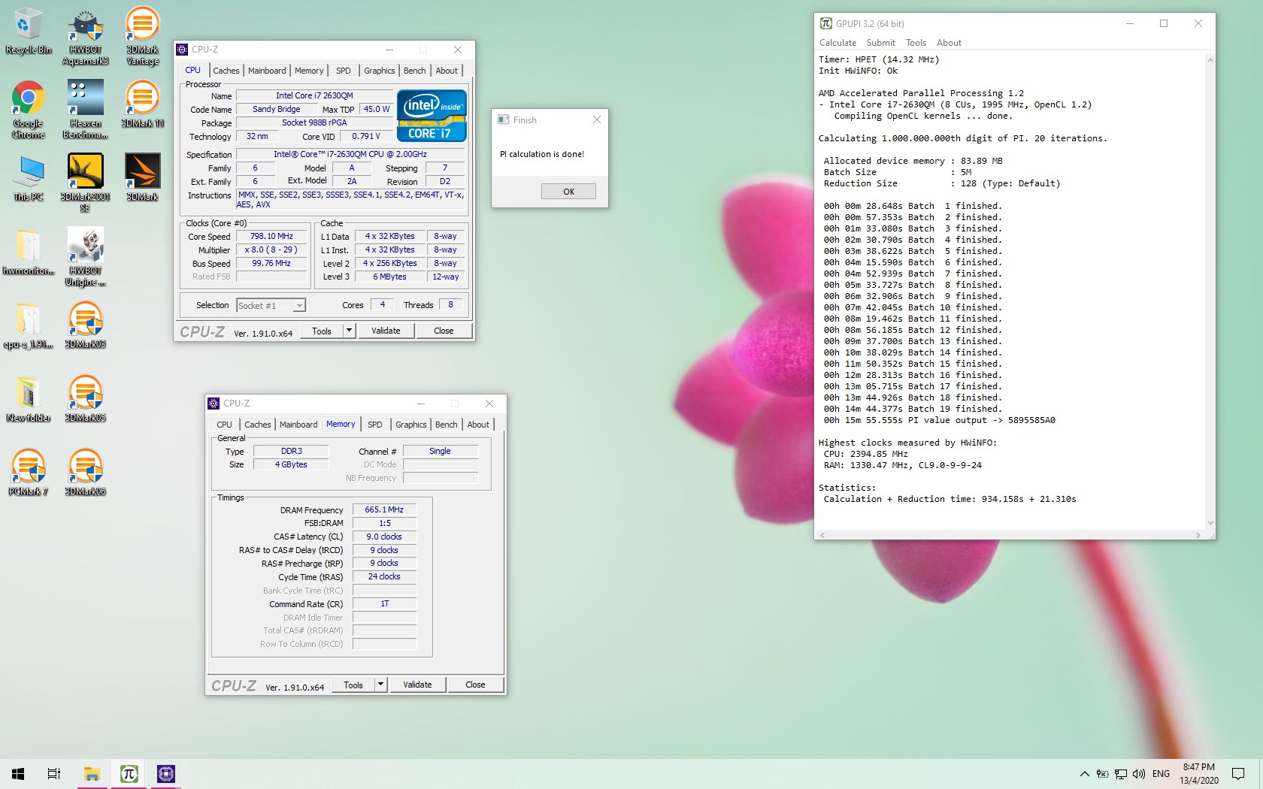Click ENG language indicator in taskbar
Screen dimensions: 1263x789
1161,774
